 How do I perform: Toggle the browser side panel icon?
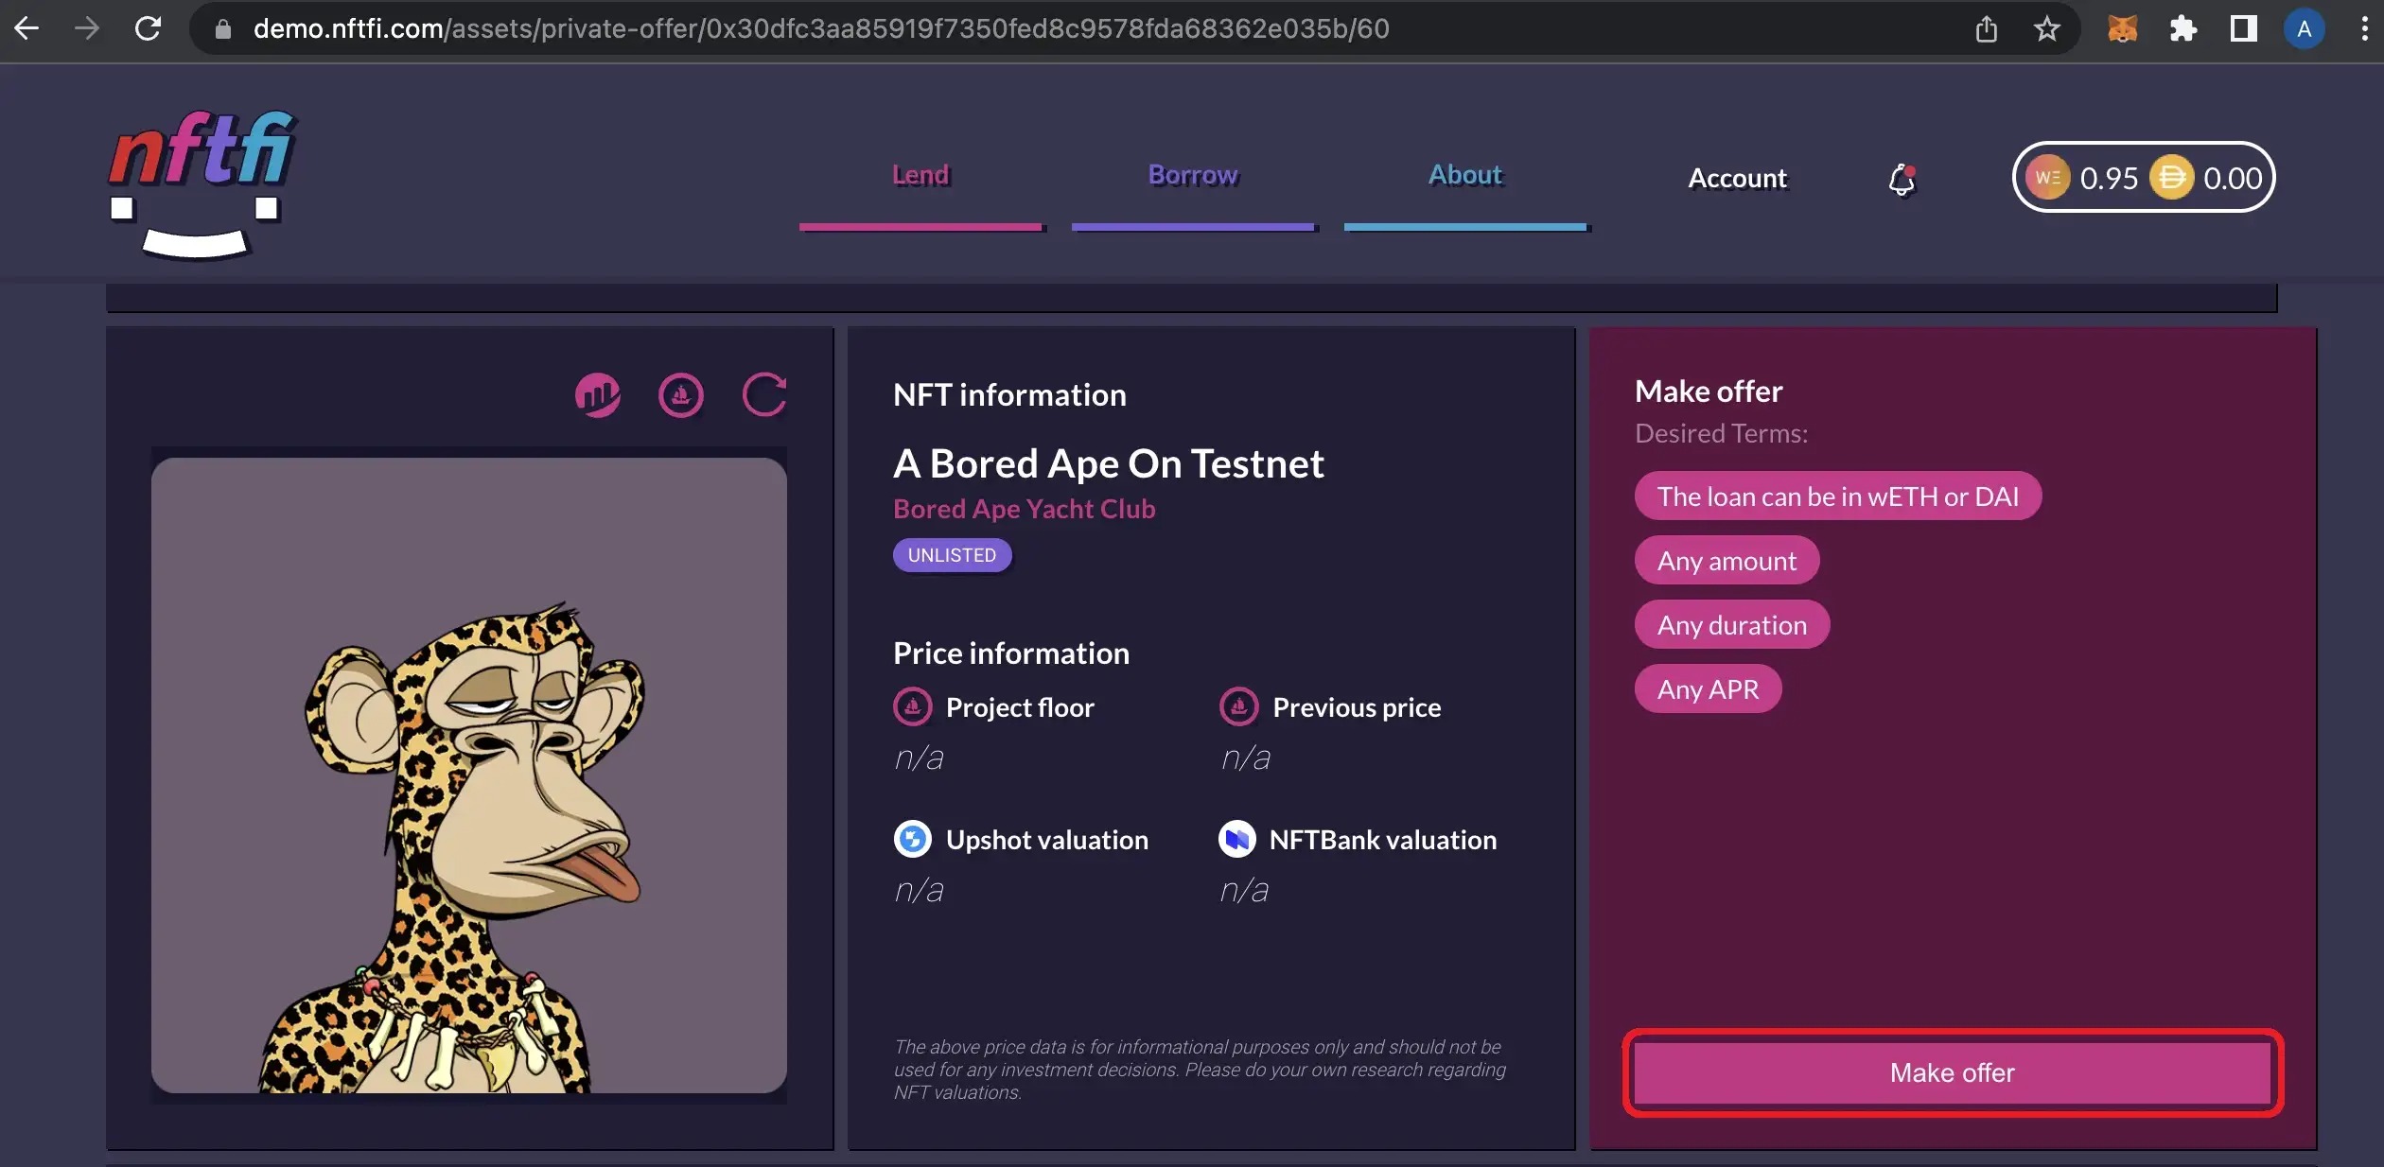click(x=2243, y=29)
